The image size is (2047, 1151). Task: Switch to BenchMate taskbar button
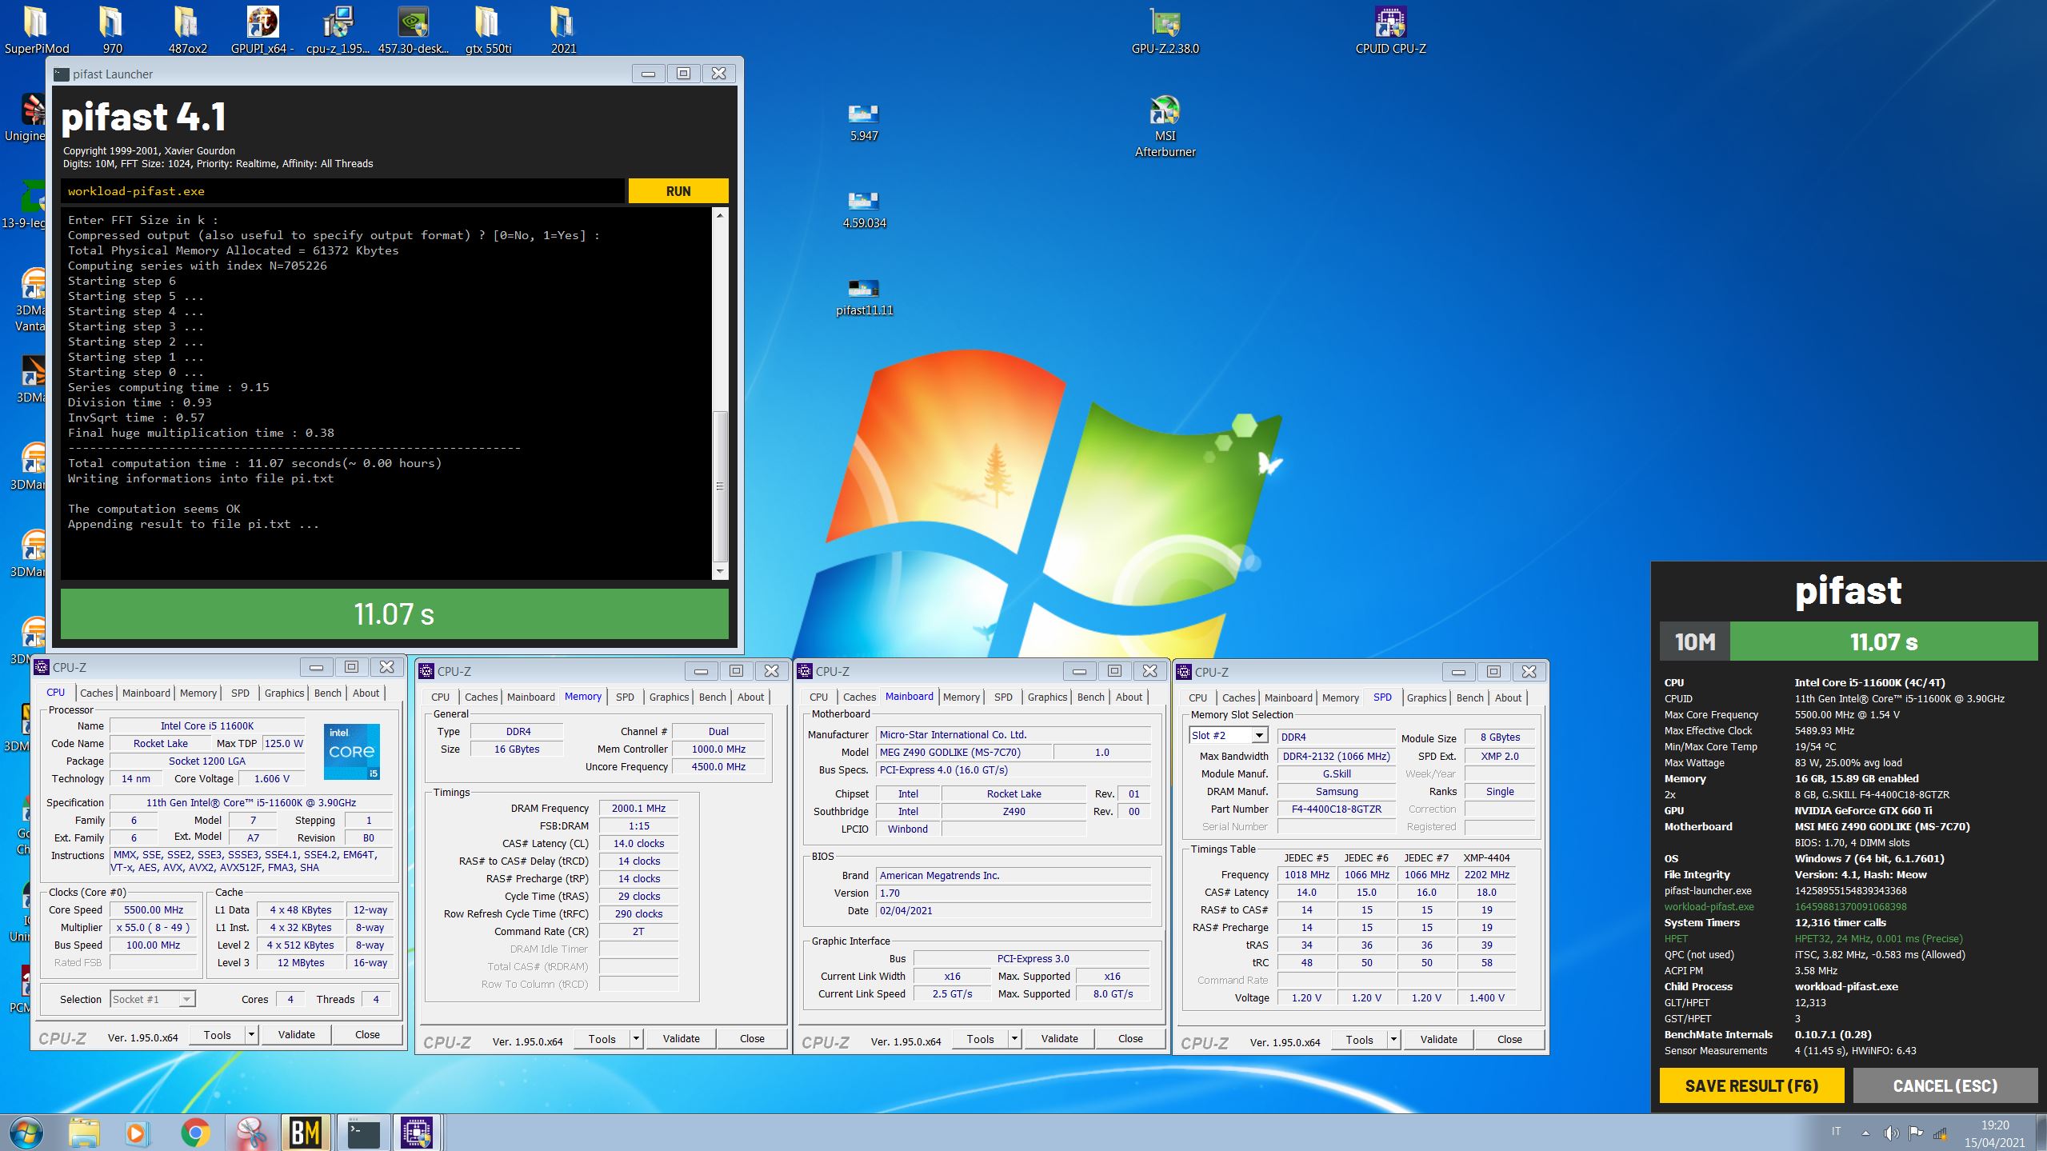click(306, 1133)
